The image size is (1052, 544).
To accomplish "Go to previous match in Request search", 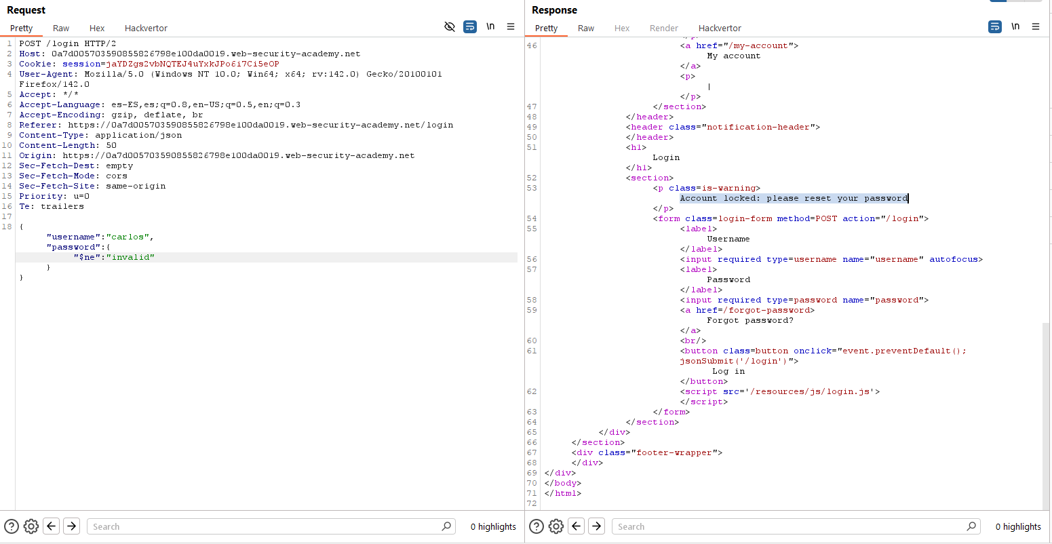I will 52,526.
